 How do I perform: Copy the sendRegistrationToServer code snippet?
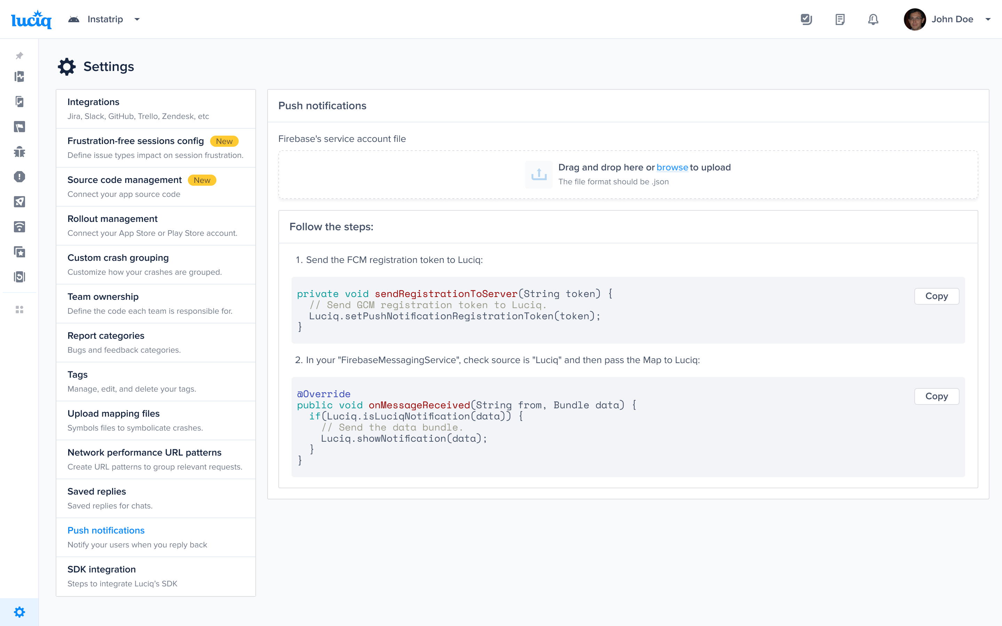point(936,296)
